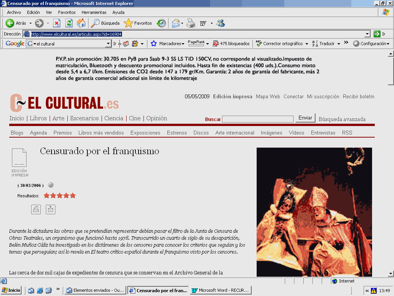Screen dimensions: 394x296
Task: Open the Herramientas menu
Action: click(x=94, y=12)
